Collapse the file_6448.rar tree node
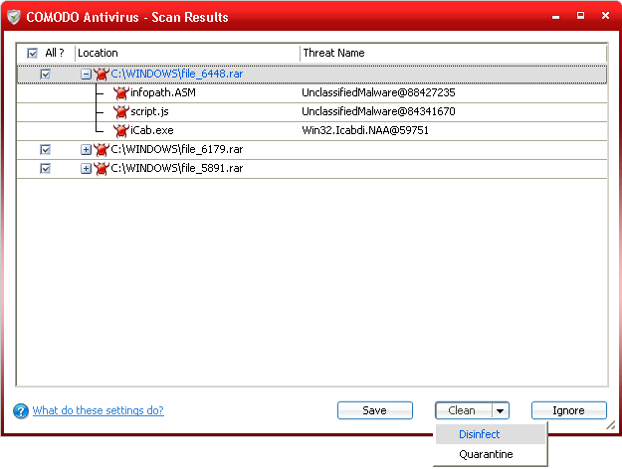This screenshot has height=469, width=622. point(86,75)
